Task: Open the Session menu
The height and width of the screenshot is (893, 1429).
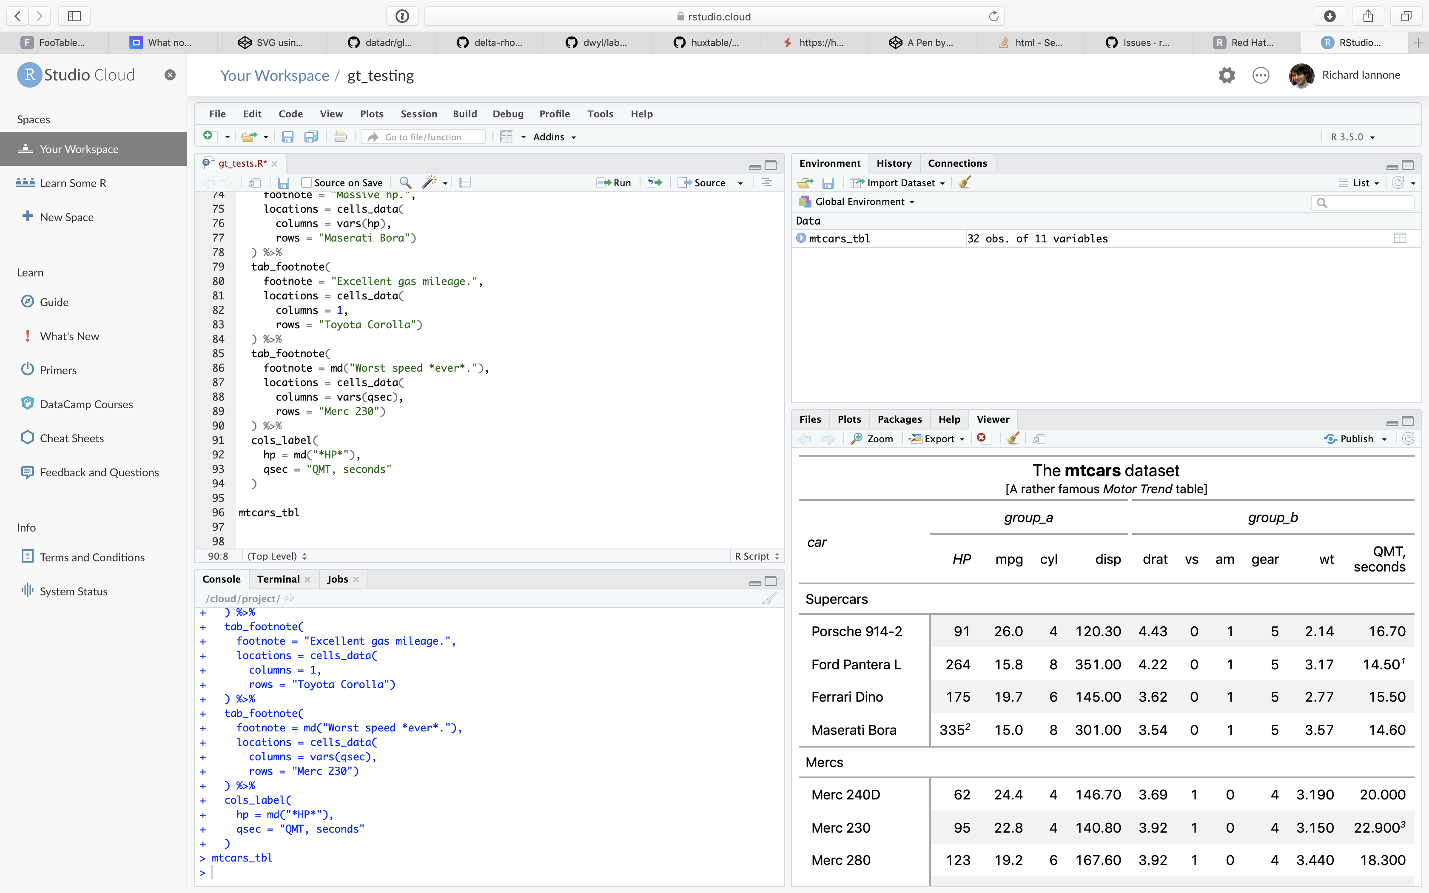Action: 418,114
